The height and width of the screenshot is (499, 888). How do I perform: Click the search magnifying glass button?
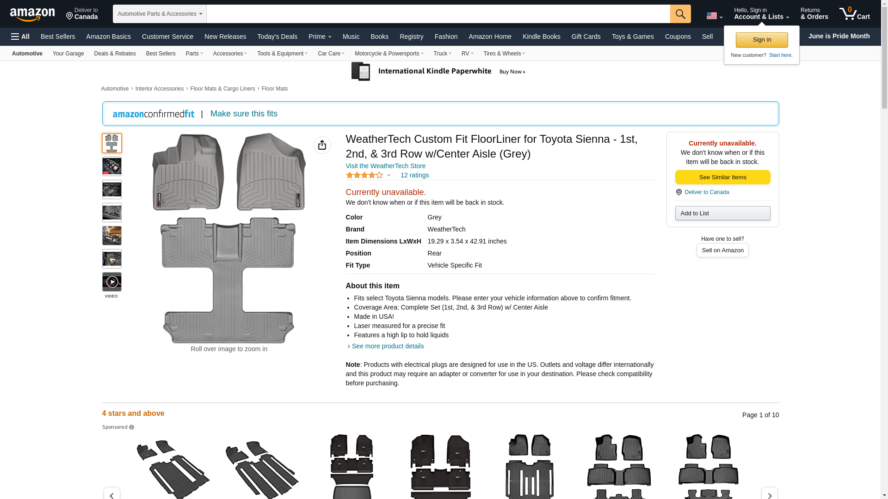(x=680, y=14)
